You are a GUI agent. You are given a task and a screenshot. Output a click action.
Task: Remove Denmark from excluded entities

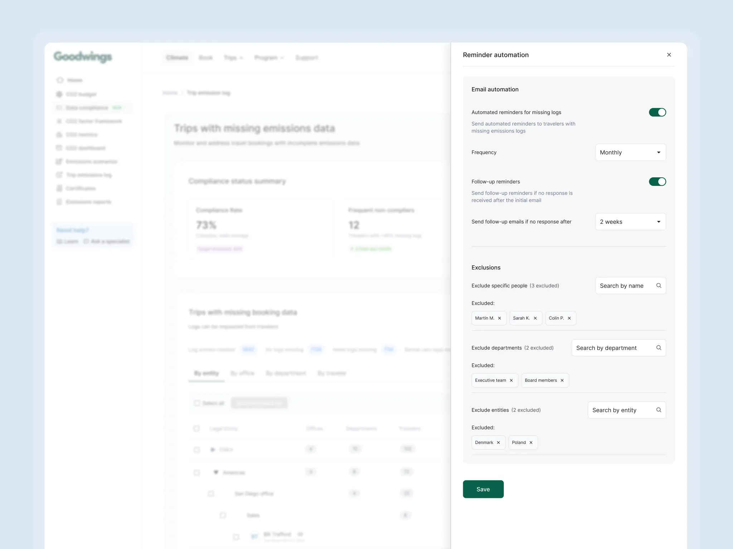click(498, 442)
